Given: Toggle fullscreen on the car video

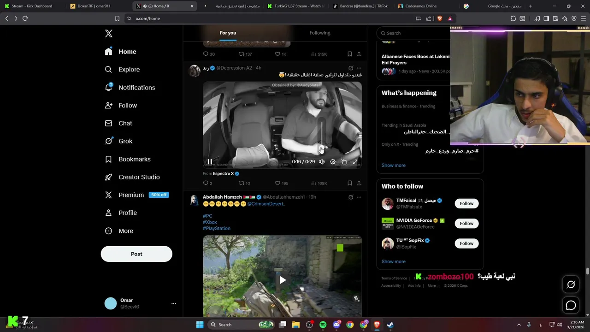Looking at the screenshot, I should pyautogui.click(x=355, y=162).
